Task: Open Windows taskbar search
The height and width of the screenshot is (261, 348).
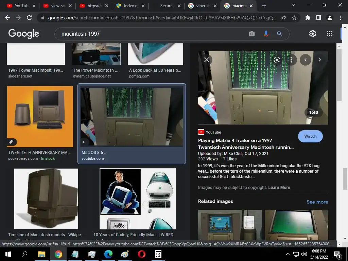Action: (x=24, y=254)
